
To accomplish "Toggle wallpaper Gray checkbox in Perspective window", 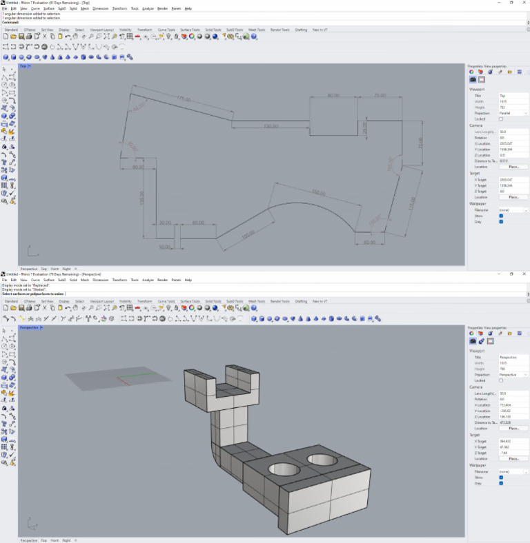I will pos(501,483).
